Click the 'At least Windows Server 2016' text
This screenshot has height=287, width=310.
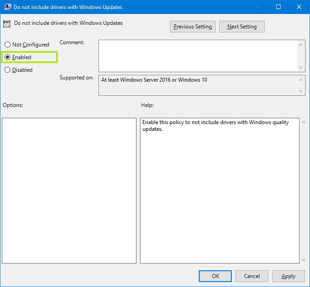(x=154, y=80)
